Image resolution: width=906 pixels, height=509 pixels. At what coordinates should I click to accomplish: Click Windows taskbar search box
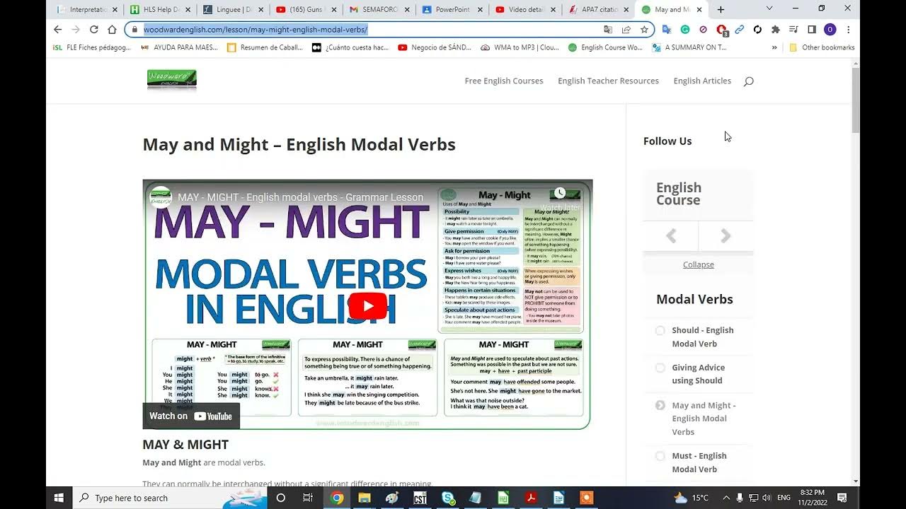pos(170,498)
